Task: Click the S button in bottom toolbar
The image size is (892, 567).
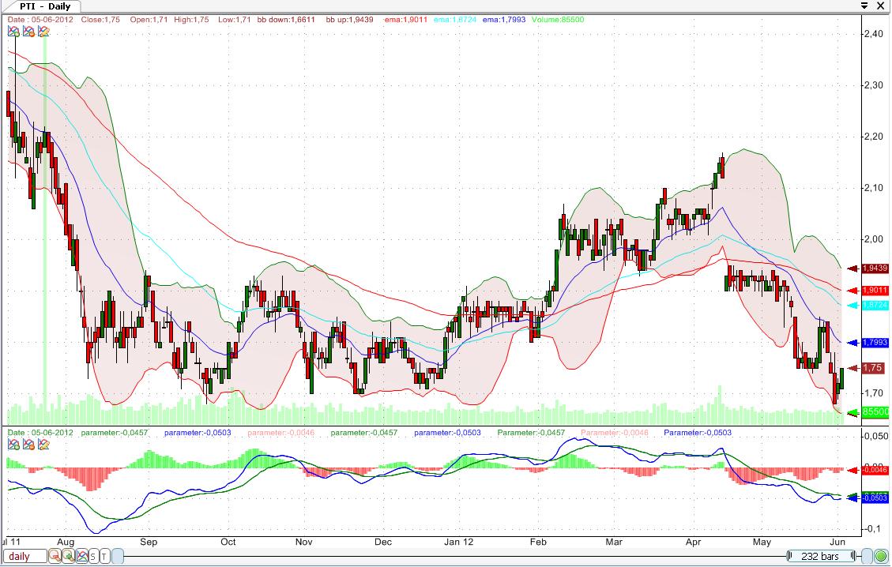Action: click(94, 556)
